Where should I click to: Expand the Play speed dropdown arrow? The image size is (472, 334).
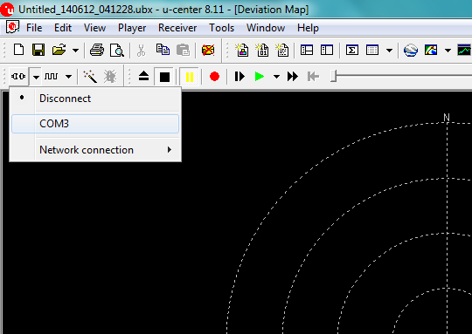276,77
